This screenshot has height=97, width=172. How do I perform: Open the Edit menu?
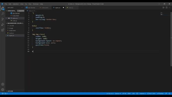tap(10, 4)
